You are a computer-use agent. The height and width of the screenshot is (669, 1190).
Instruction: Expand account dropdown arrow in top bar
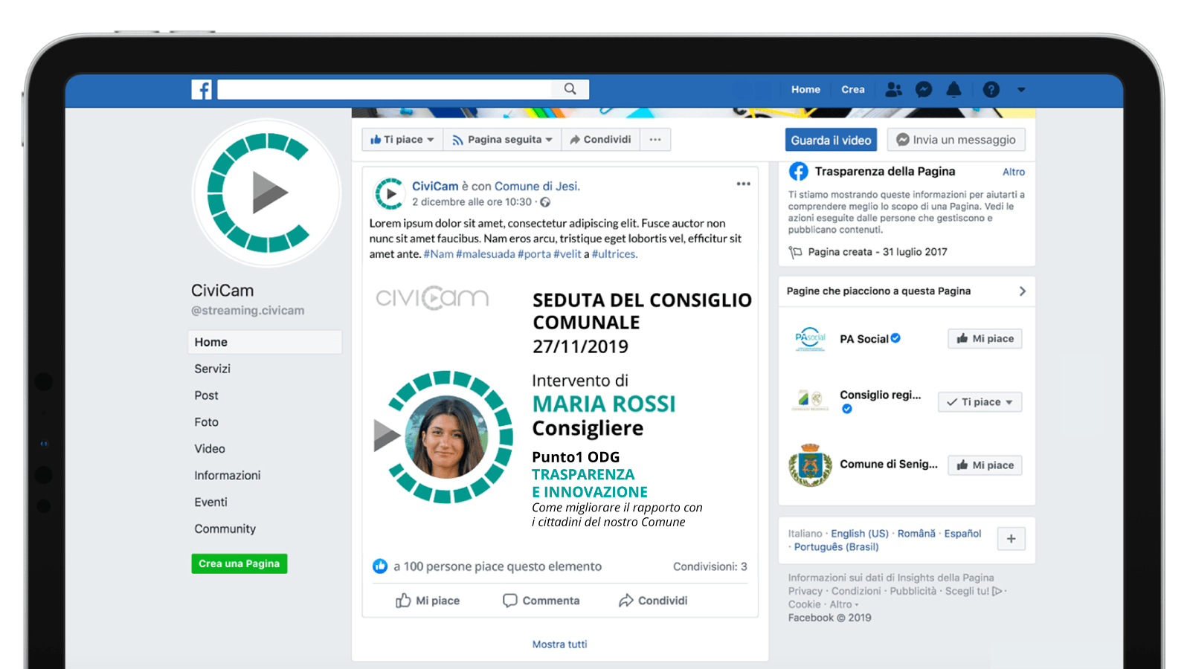pyautogui.click(x=1021, y=90)
